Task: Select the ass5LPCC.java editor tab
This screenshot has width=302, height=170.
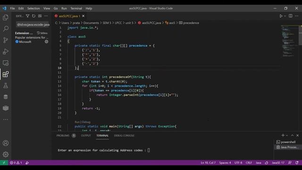Action: click(69, 16)
